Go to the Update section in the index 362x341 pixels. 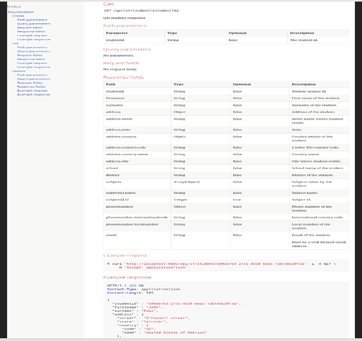click(19, 71)
